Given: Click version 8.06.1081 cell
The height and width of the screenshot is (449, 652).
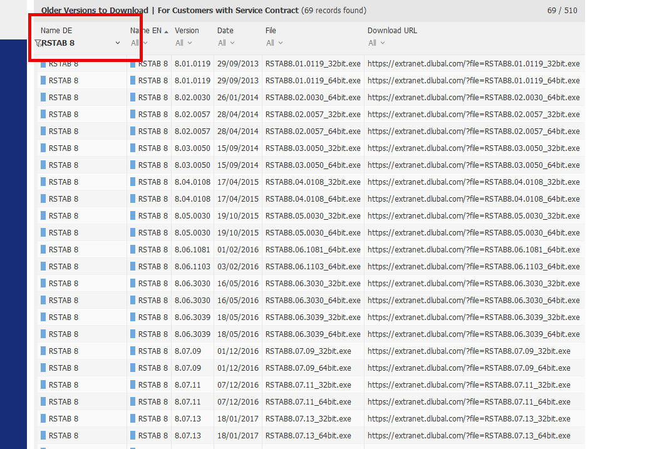Looking at the screenshot, I should [x=192, y=249].
